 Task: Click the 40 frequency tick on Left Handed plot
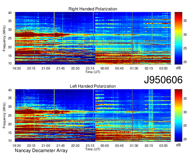point(10,90)
